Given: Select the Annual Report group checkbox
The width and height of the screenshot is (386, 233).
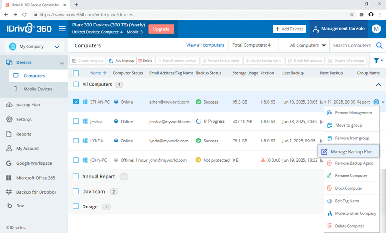Looking at the screenshot, I should coord(76,176).
